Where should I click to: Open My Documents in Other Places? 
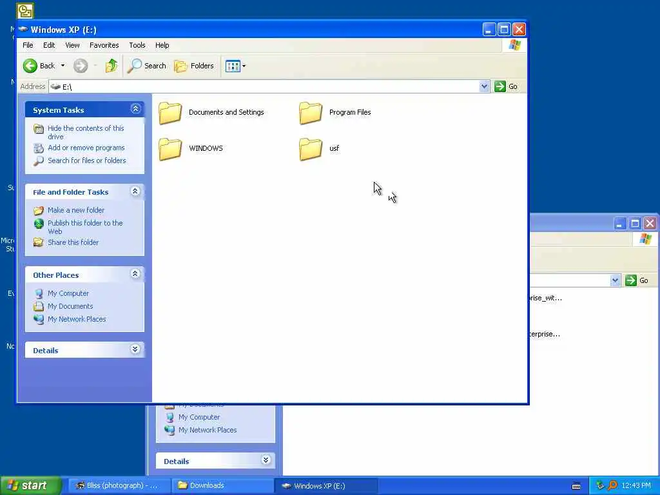pos(70,306)
